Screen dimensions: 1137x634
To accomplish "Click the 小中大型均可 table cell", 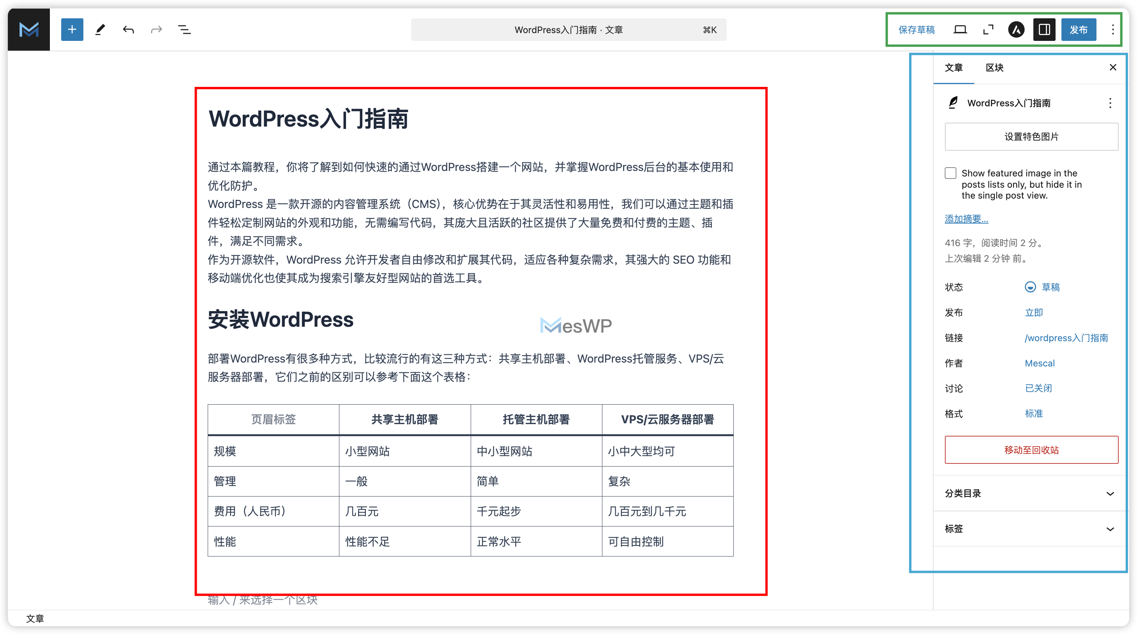I will (x=667, y=451).
